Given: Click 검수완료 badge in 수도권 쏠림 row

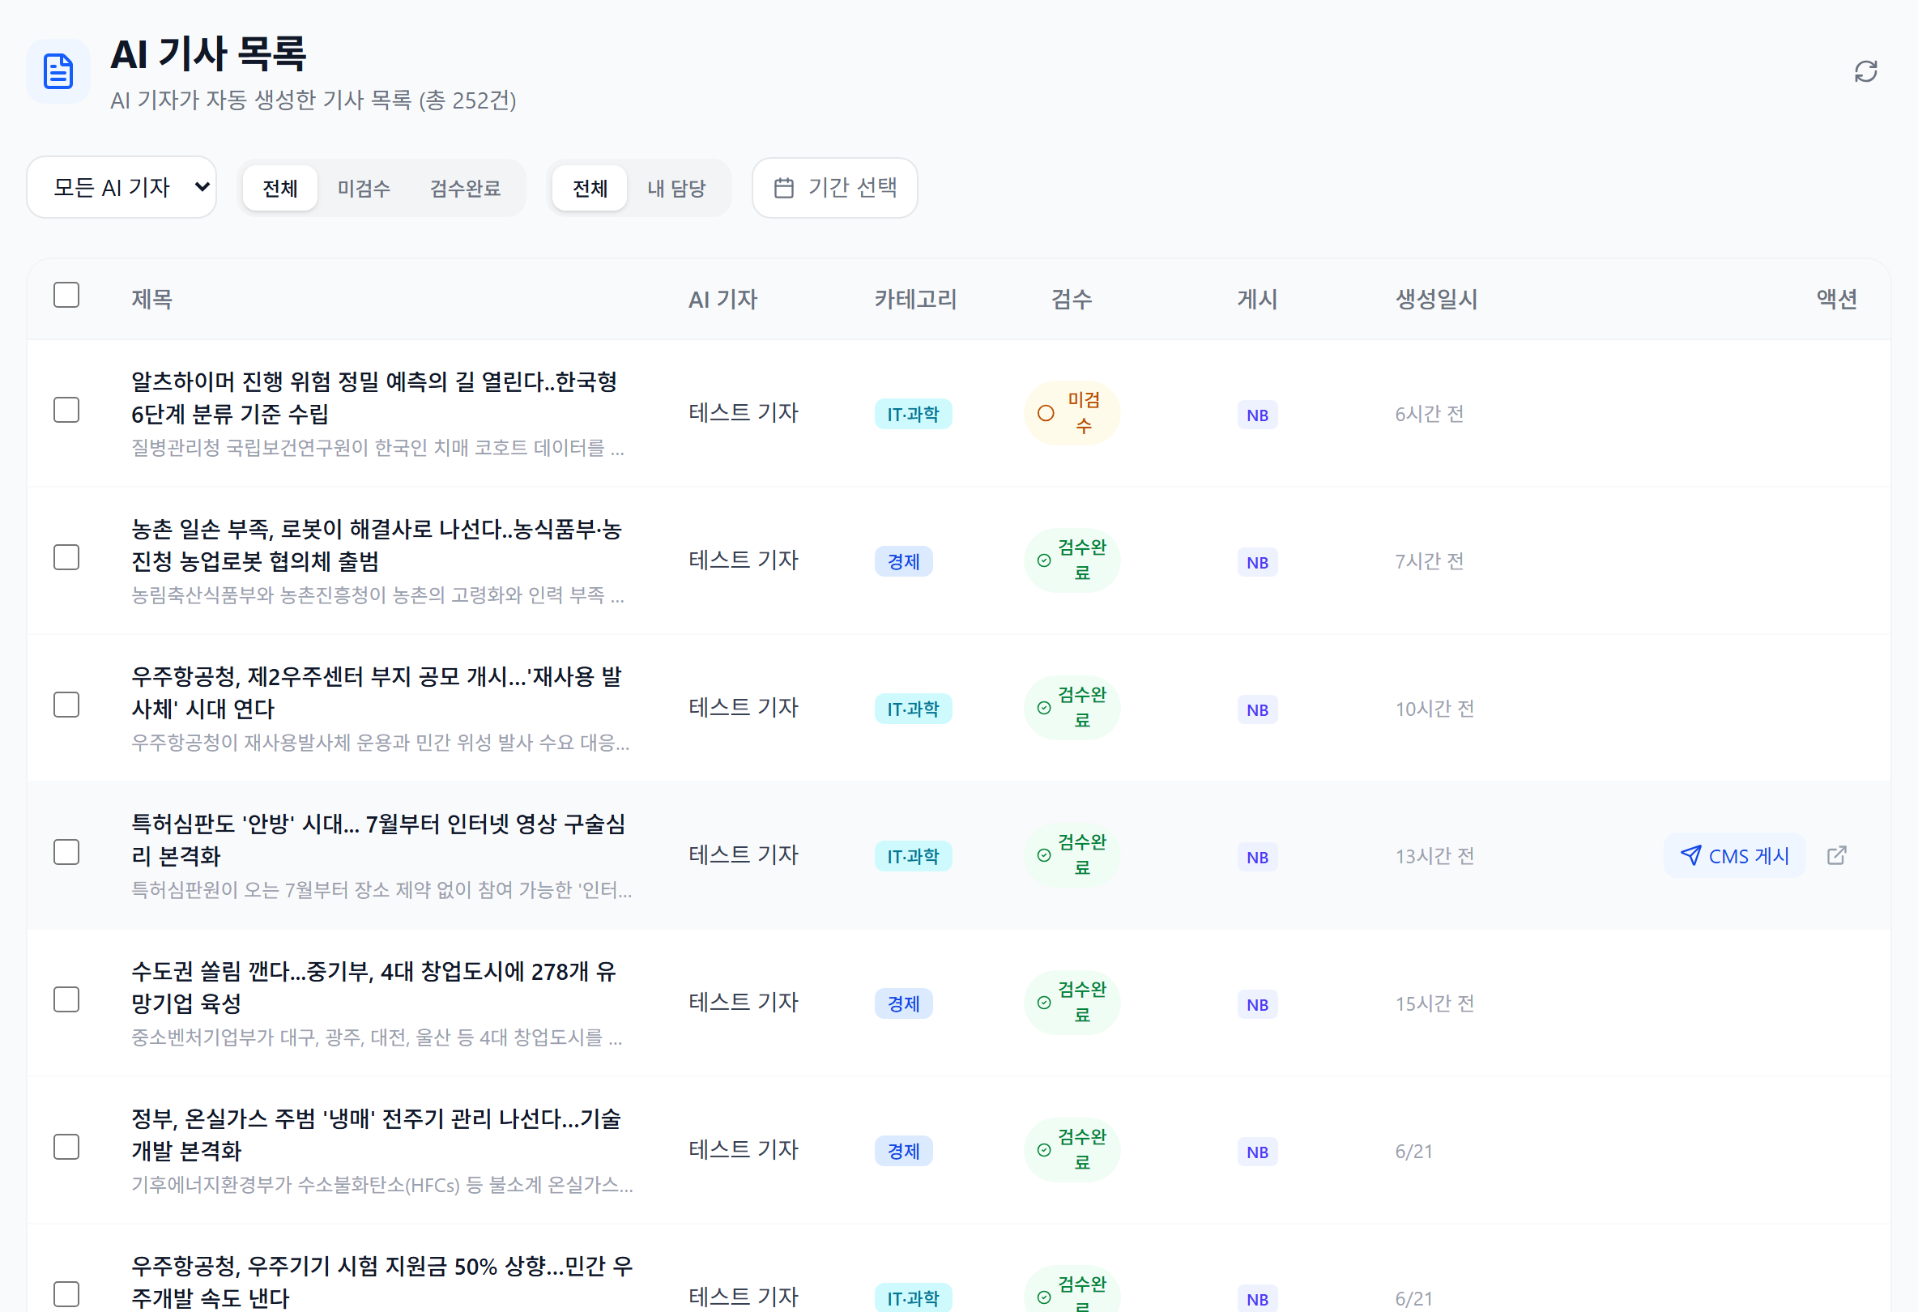Looking at the screenshot, I should tap(1072, 1003).
